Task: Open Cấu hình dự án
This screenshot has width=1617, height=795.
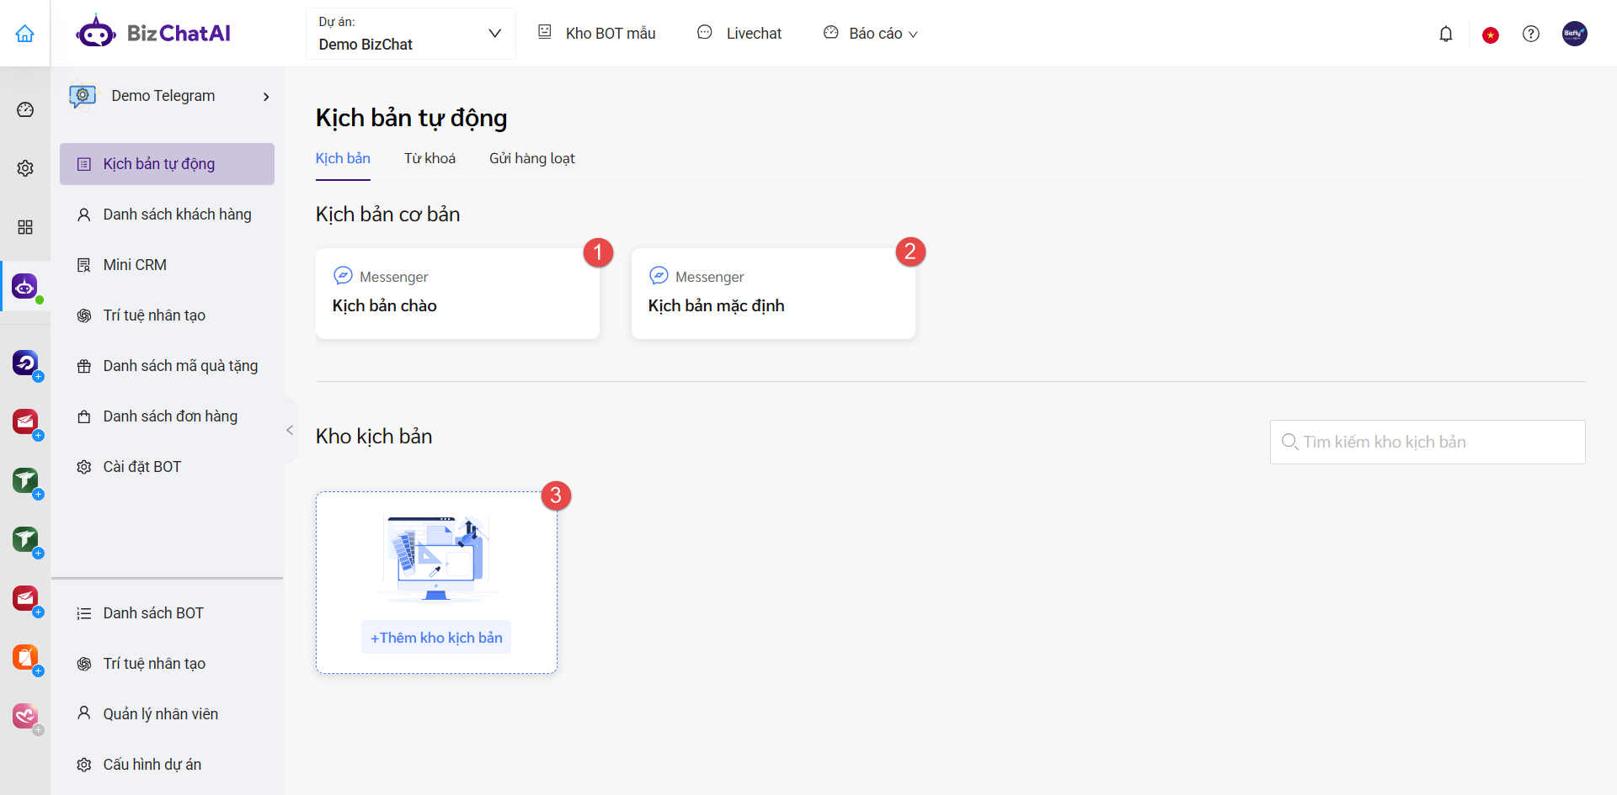Action: click(x=167, y=765)
